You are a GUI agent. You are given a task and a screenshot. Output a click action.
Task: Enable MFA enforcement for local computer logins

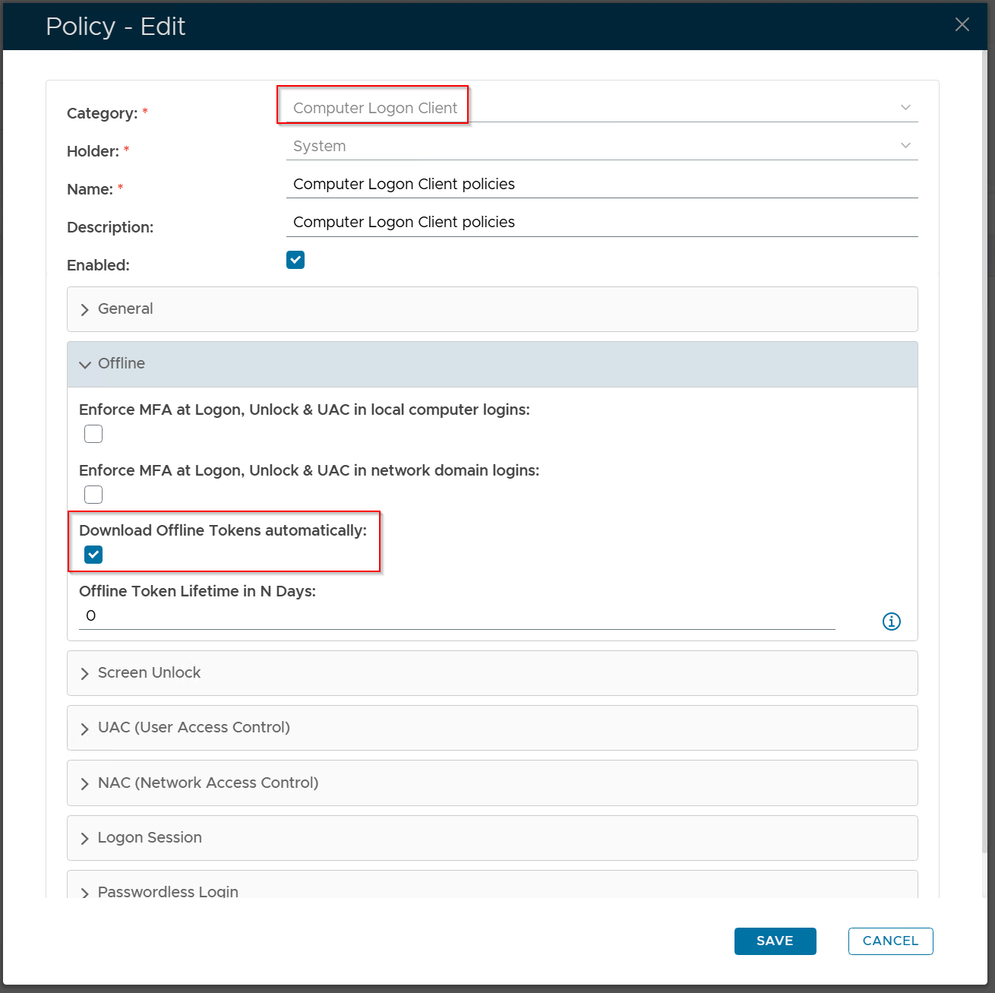(93, 434)
